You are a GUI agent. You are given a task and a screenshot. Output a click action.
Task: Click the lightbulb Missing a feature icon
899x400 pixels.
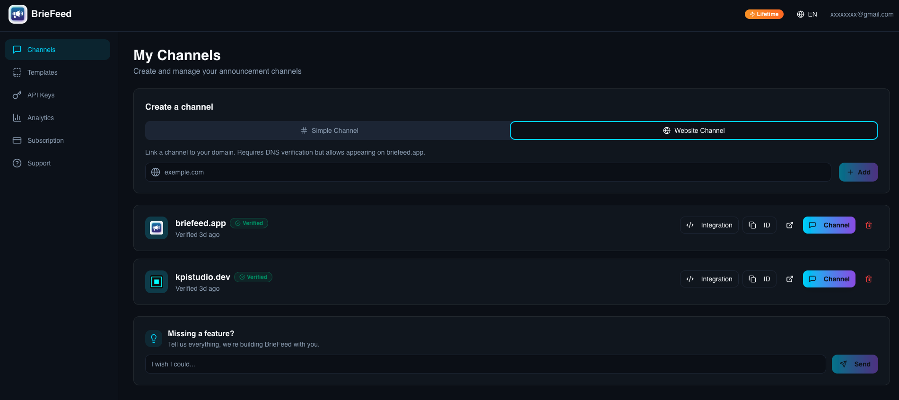[x=154, y=339]
